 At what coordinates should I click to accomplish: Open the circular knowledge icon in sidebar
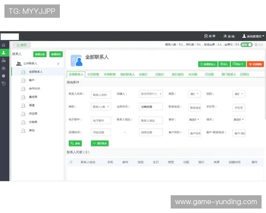(x=4, y=68)
